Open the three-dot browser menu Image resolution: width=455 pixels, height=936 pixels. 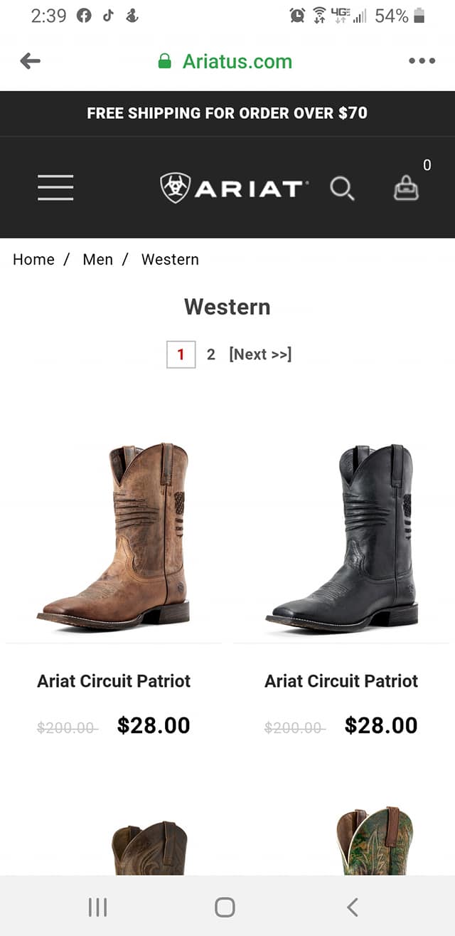point(422,61)
